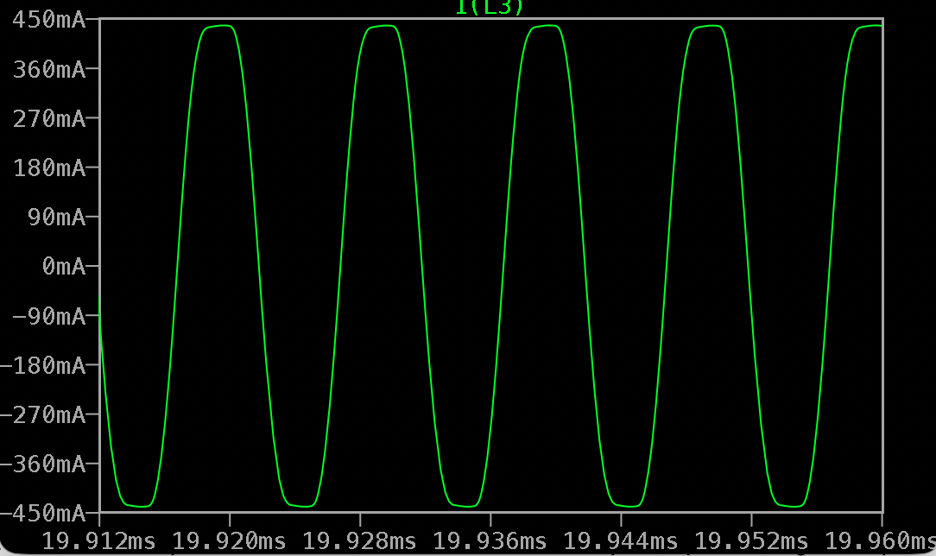
Task: Click the 0mA axis label
Action: pos(64,267)
